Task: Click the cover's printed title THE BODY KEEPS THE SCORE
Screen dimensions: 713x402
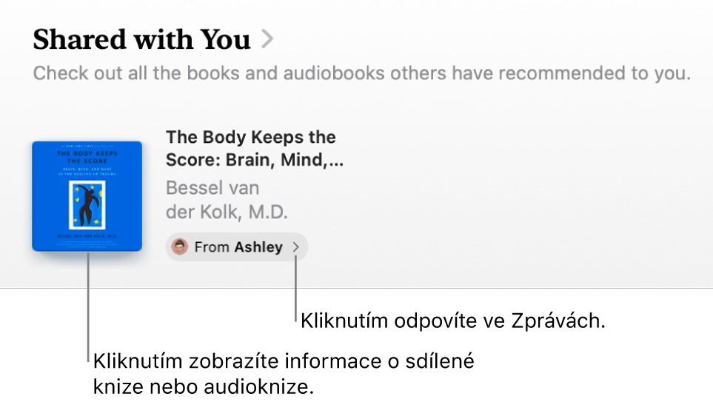Action: (87, 157)
